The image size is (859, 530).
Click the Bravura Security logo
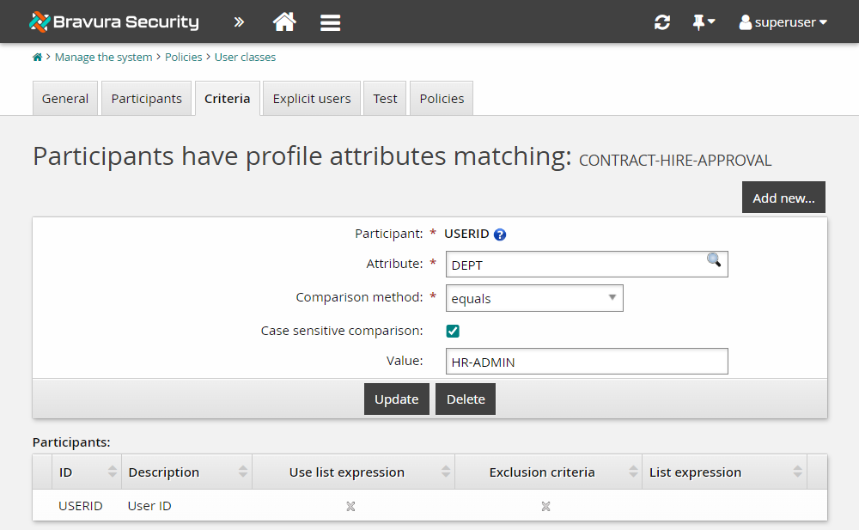(113, 21)
